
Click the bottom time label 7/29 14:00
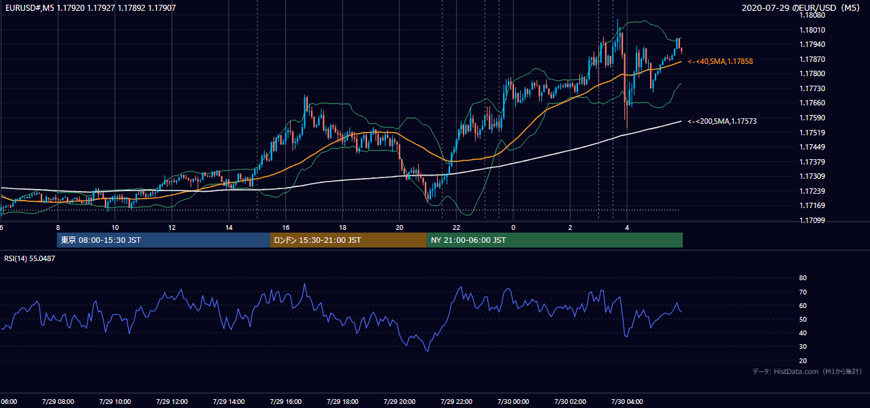229,401
